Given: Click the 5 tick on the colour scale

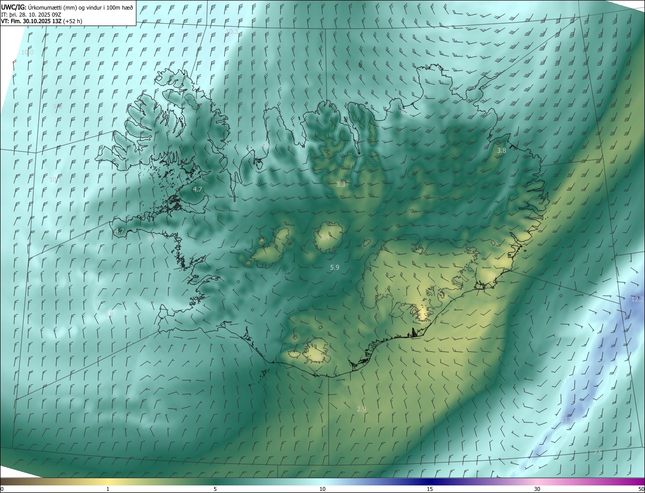Looking at the screenshot, I should point(215,489).
